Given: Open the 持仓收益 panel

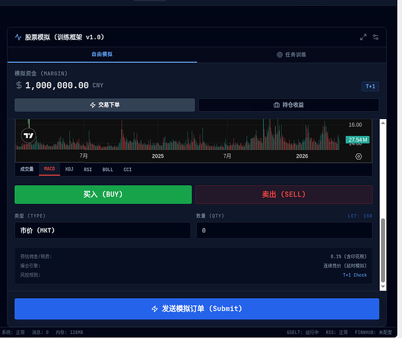Looking at the screenshot, I should click(x=289, y=105).
